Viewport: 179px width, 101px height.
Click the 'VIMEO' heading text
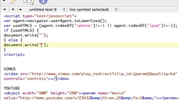point(10,69)
